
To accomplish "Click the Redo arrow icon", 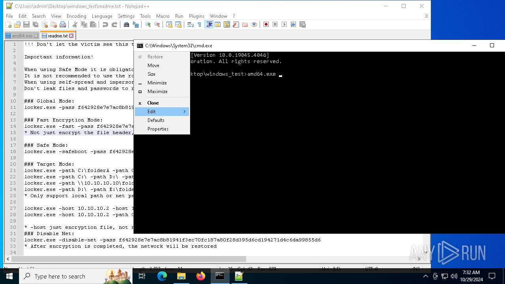I will pos(114,24).
